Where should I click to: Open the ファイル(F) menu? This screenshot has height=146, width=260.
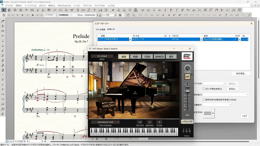(9, 6)
